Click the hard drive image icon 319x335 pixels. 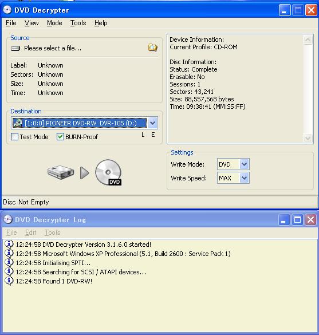pyautogui.click(x=61, y=172)
